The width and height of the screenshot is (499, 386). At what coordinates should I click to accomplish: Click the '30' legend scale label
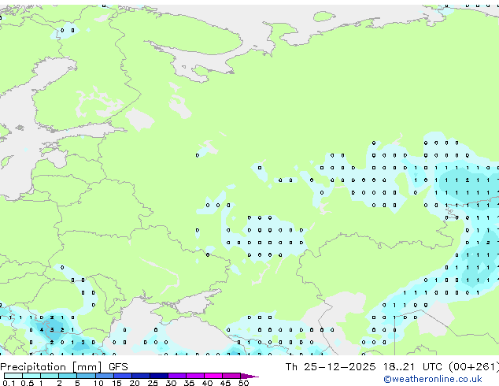pos(171,383)
